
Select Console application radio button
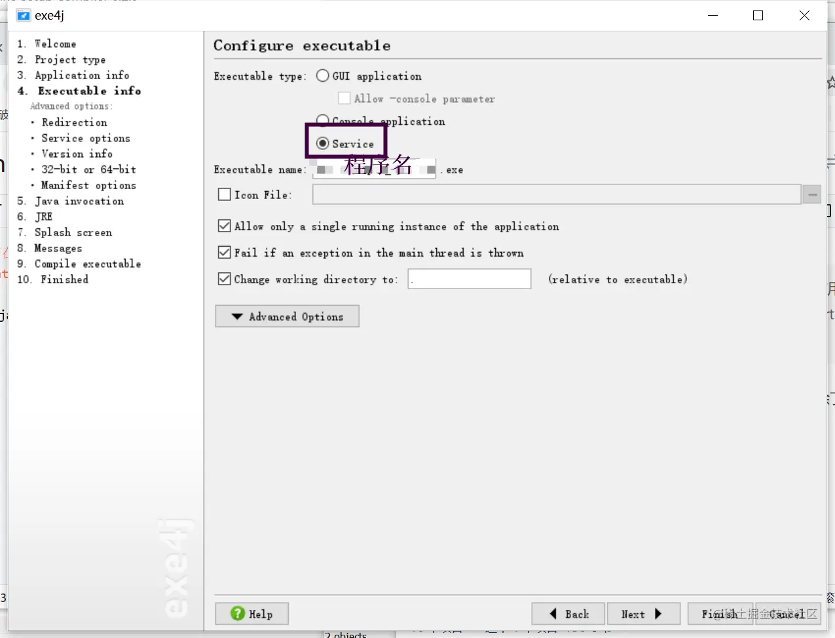pyautogui.click(x=322, y=120)
